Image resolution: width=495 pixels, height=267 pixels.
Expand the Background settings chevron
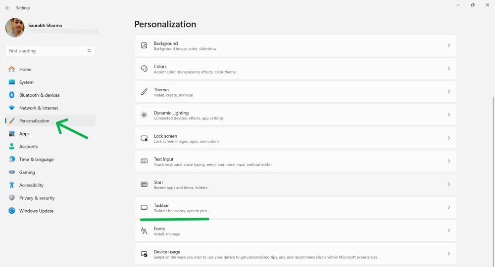tap(448, 45)
